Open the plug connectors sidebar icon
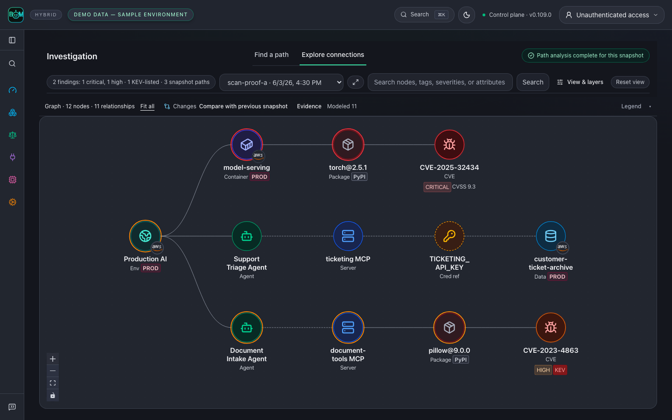This screenshot has height=420, width=672. pyautogui.click(x=13, y=157)
